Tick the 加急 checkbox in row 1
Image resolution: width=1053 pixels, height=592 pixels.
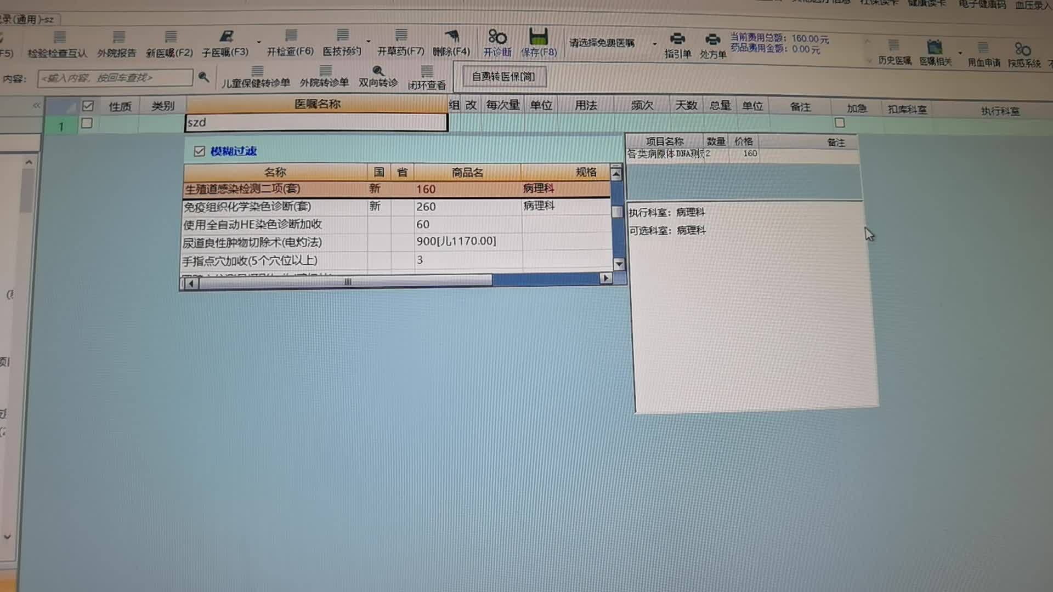840,123
